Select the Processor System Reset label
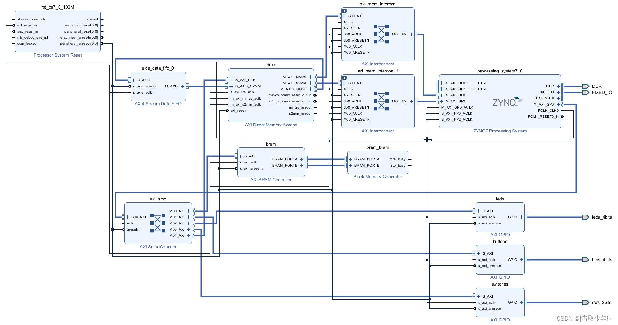Screen dimensions: 618x325 point(58,55)
